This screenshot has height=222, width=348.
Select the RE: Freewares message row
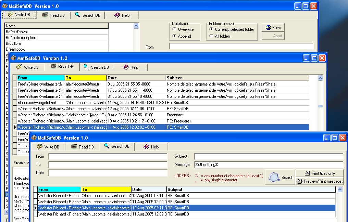tap(163, 121)
